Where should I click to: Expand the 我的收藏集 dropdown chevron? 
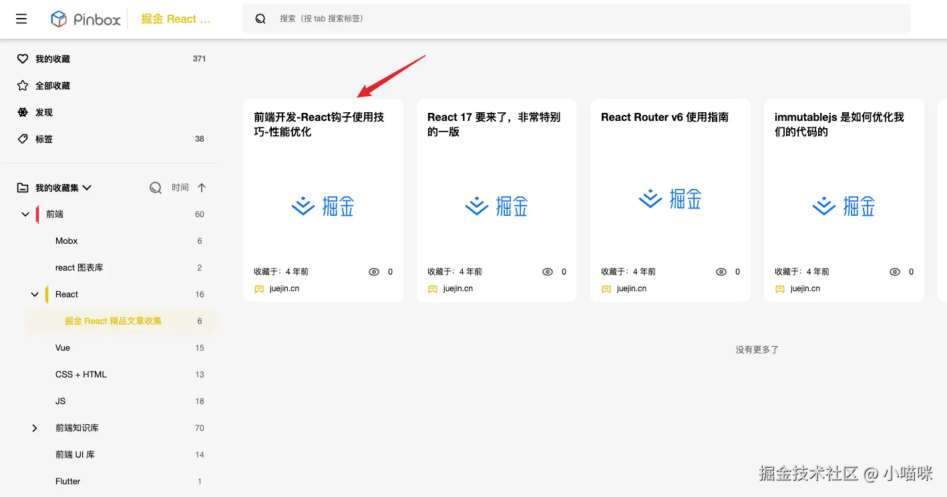[x=86, y=188]
